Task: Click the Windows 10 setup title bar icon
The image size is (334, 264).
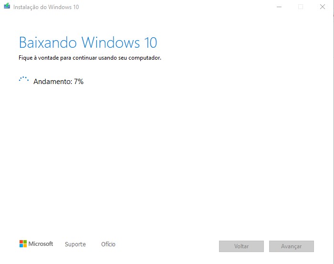Action: click(x=7, y=6)
